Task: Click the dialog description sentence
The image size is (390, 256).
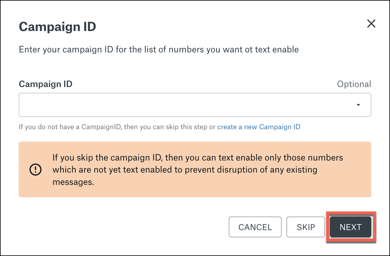Action: (159, 49)
